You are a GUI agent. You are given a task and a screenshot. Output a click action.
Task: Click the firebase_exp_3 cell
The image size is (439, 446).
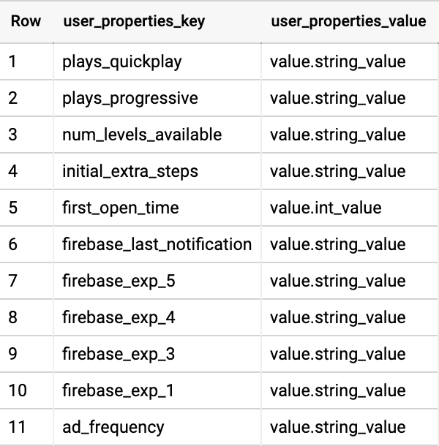[157, 354]
